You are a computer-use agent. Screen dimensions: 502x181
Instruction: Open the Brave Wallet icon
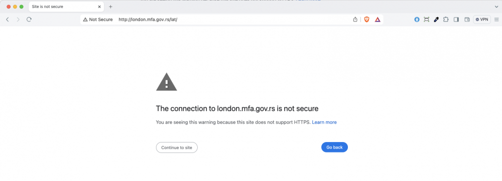[467, 19]
